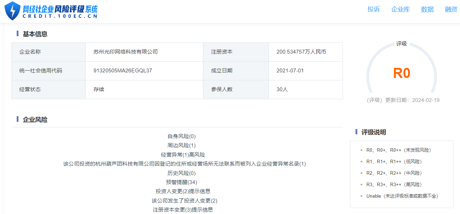Click the registered capital value 200.534757万人民币
Image resolution: width=460 pixels, height=214 pixels.
pos(301,52)
